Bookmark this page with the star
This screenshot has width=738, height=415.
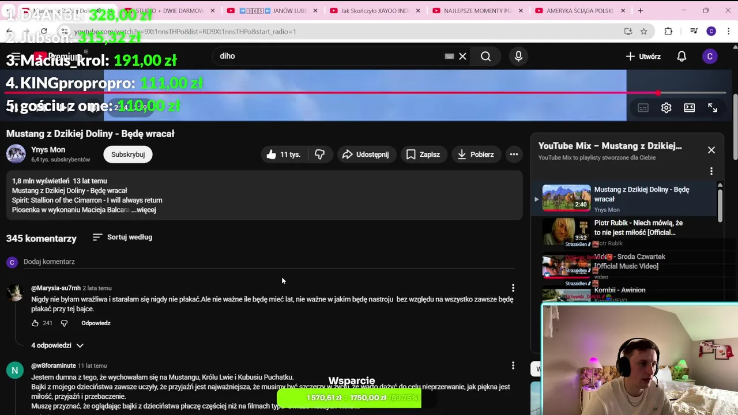tap(643, 31)
